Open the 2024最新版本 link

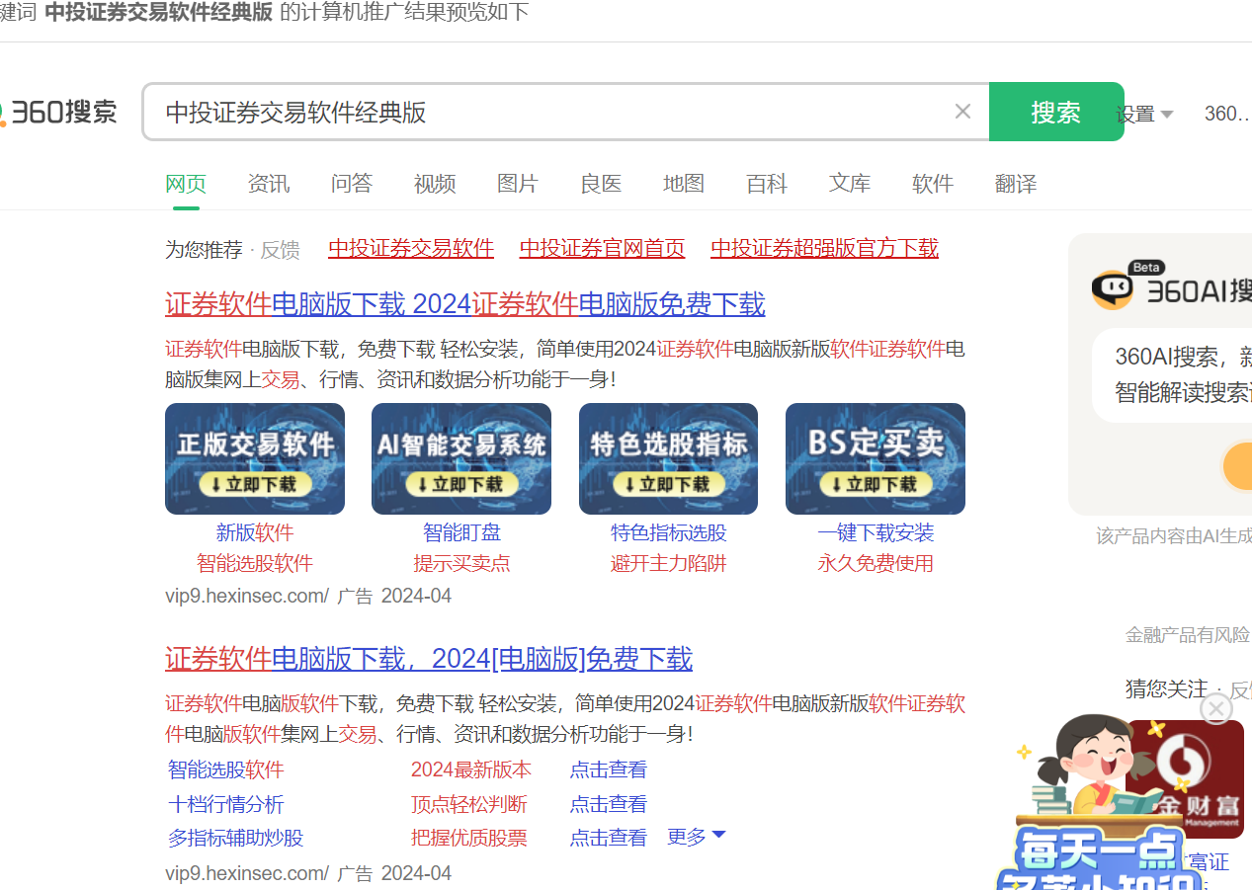click(x=471, y=769)
